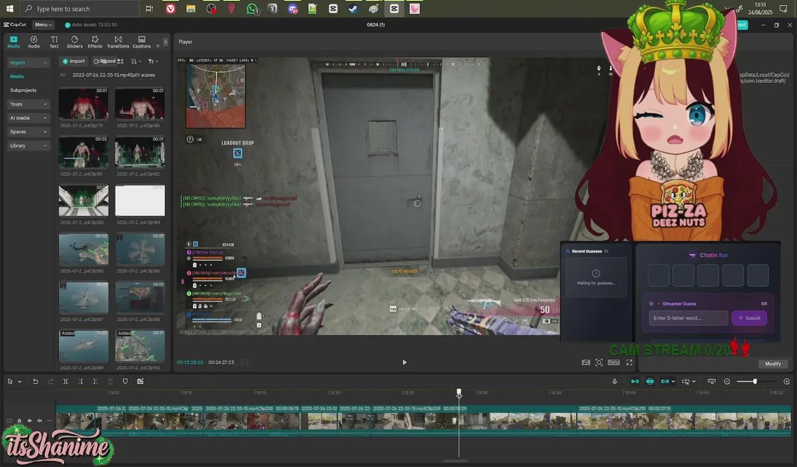Mute the main track audio
Image resolution: width=797 pixels, height=467 pixels.
(x=39, y=421)
